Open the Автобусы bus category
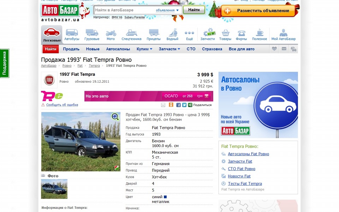The height and width of the screenshot is (212, 339). tap(72, 35)
